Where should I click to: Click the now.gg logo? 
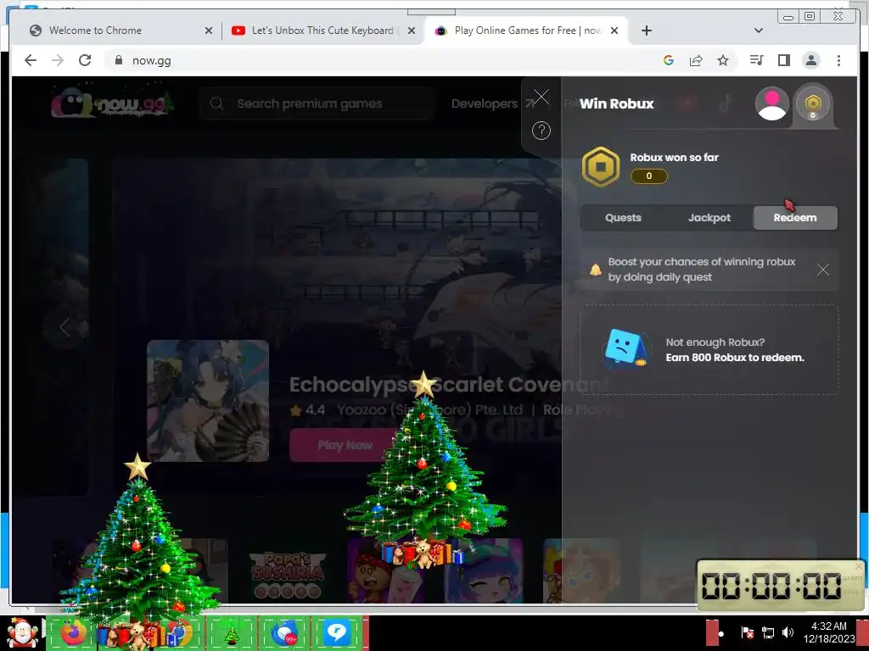pyautogui.click(x=113, y=103)
